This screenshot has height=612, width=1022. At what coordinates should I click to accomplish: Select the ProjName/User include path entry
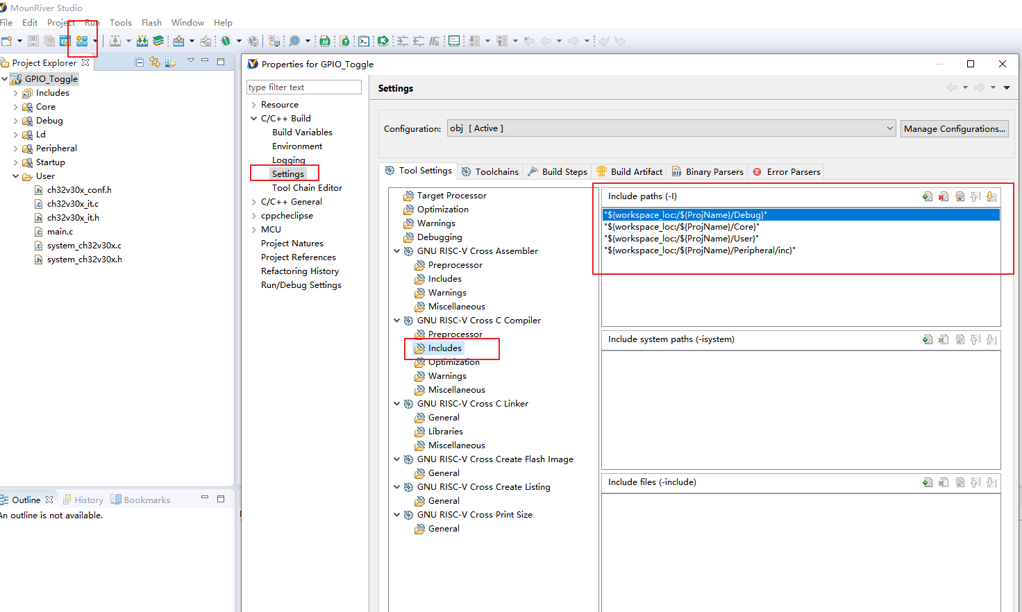pos(801,239)
